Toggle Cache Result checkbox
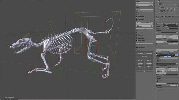The width and height of the screenshot is (179, 100). 168,53
